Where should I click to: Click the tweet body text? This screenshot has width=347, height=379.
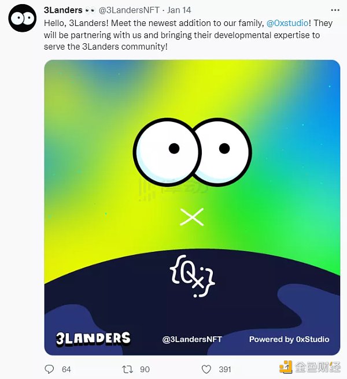point(189,35)
